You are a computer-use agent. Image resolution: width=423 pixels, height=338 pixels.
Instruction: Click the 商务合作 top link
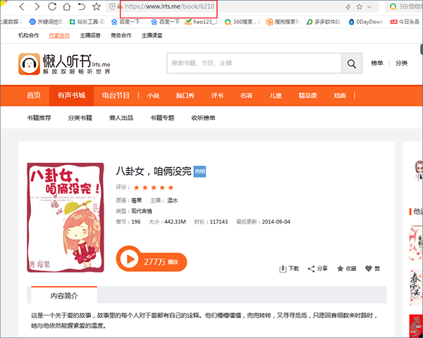coord(121,35)
